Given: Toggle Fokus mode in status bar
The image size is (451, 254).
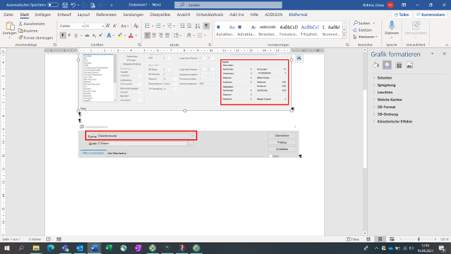Looking at the screenshot, I should point(353,239).
